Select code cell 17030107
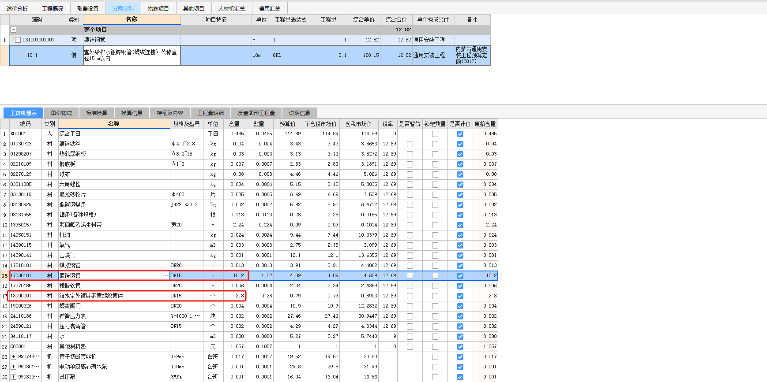767x382 pixels. coord(26,276)
